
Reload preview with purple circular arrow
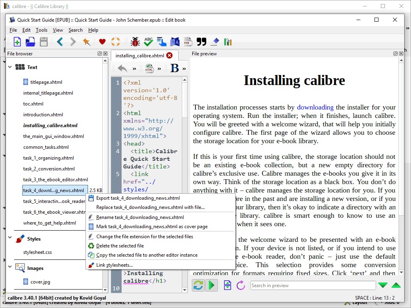coord(240,285)
